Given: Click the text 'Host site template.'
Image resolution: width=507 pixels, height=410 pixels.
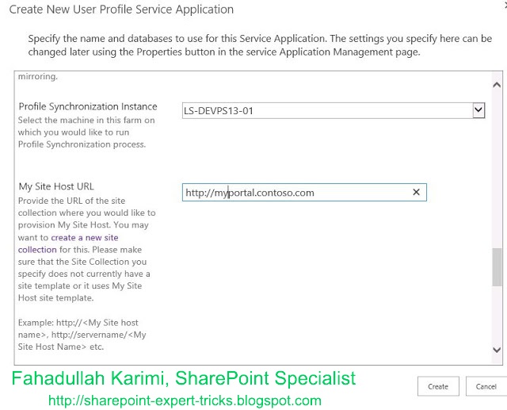Looking at the screenshot, I should point(56,297).
